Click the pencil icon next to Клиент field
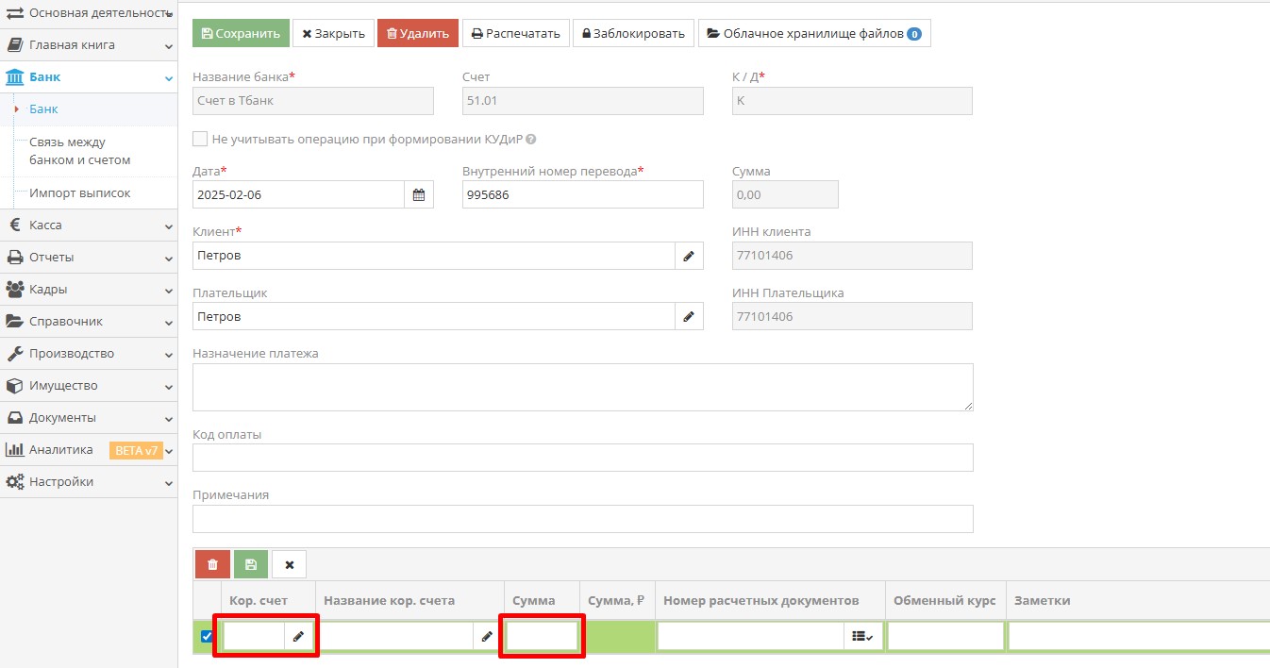 (x=689, y=256)
